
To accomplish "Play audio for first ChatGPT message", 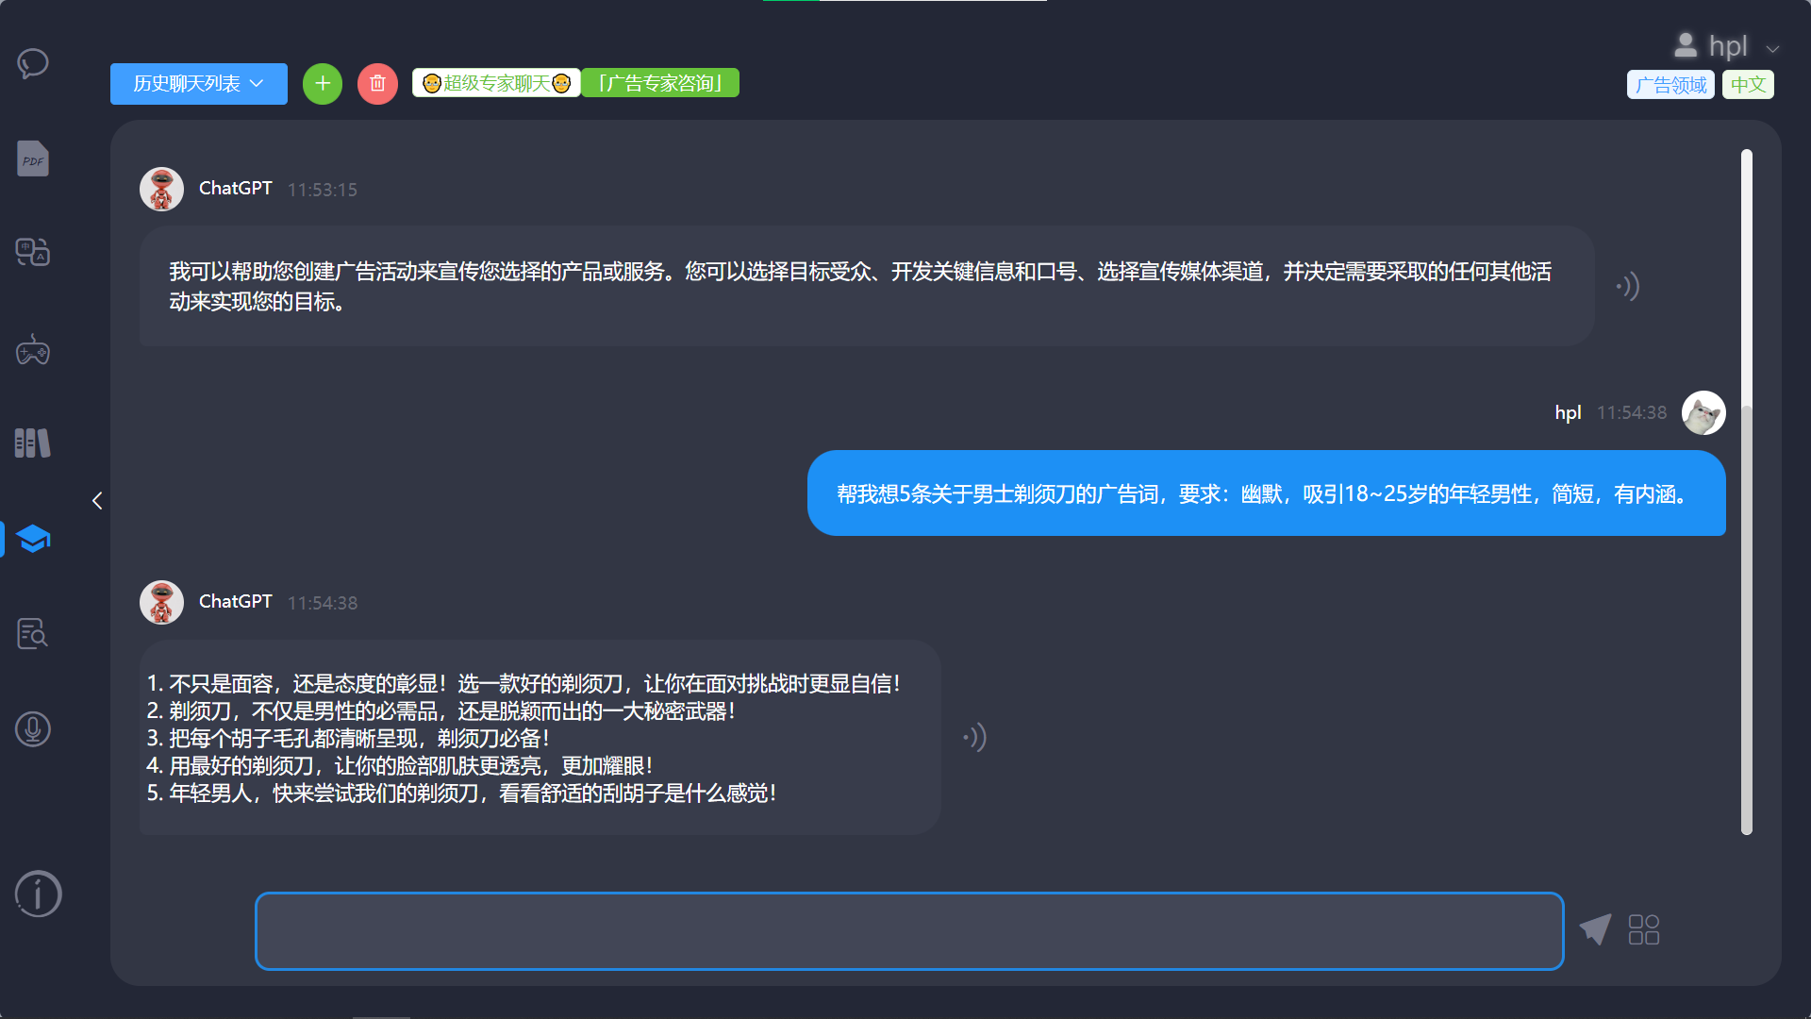I will [x=1627, y=286].
